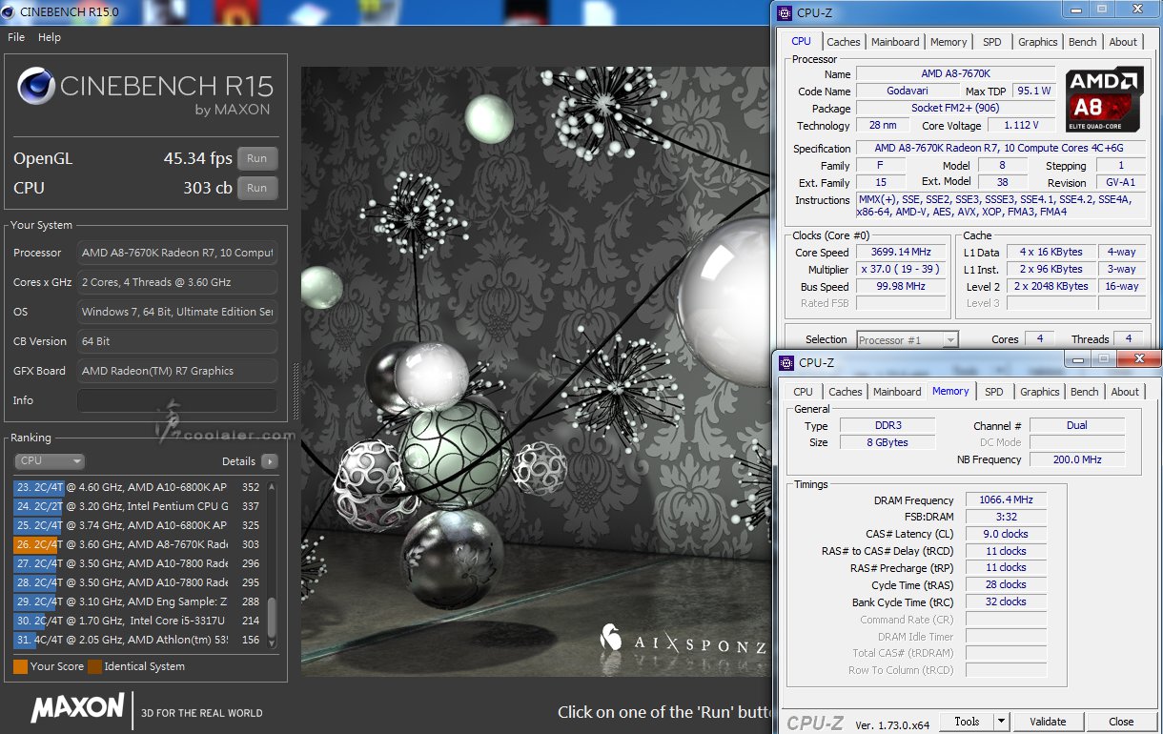Switch to About tab in lower CPU-Z window

click(1125, 392)
